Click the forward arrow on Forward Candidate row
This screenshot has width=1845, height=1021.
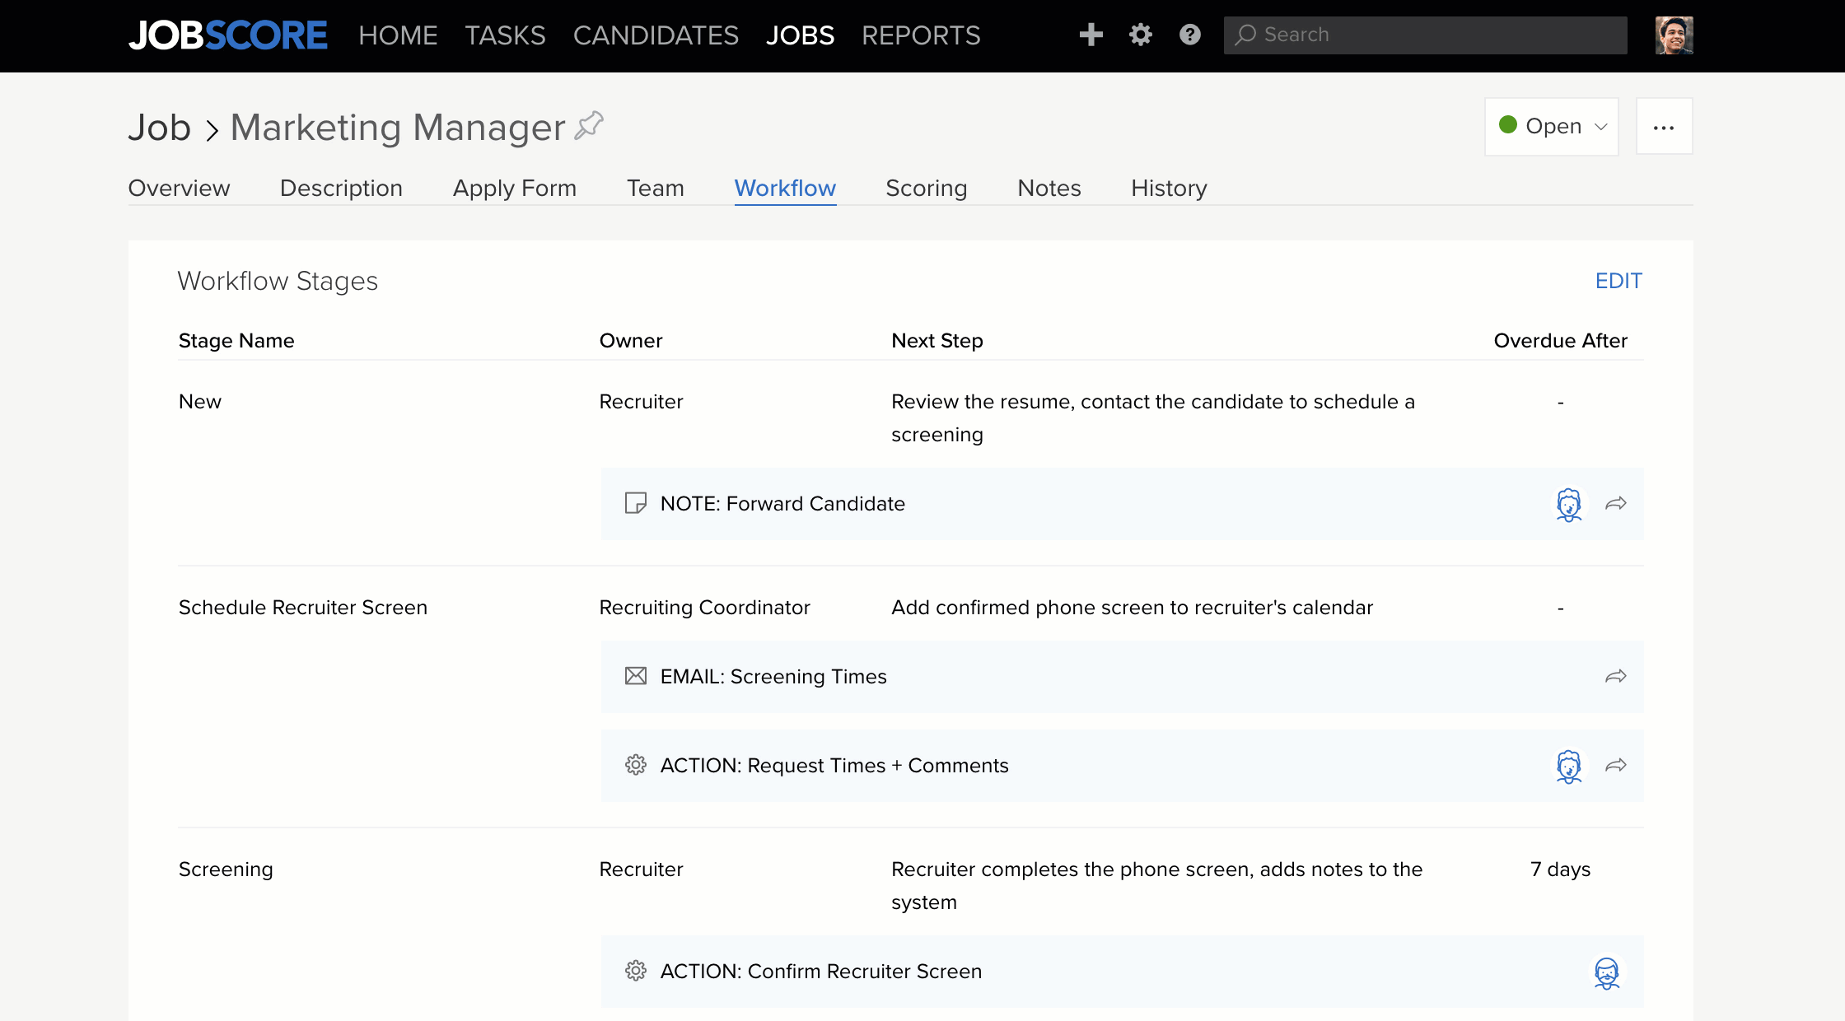click(x=1616, y=503)
